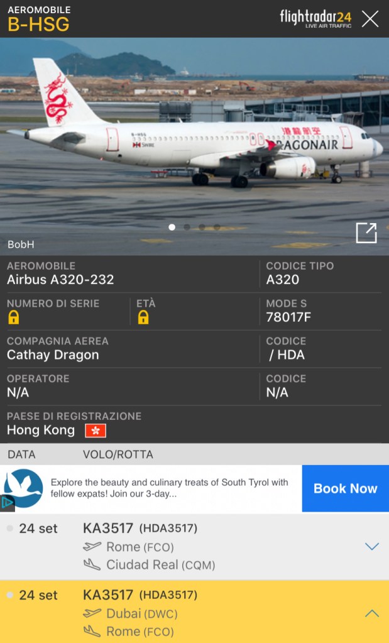The height and width of the screenshot is (643, 389).
Task: Open the Flightradar24 logo
Action: (315, 19)
